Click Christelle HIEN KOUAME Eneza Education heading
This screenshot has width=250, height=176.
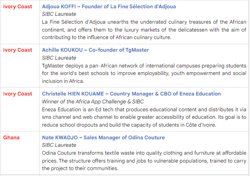[x=131, y=94]
